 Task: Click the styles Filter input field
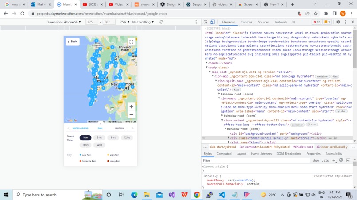255,161
